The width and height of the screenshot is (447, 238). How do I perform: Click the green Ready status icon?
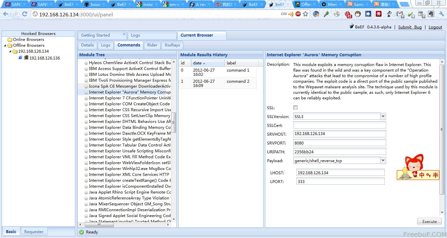[81, 232]
